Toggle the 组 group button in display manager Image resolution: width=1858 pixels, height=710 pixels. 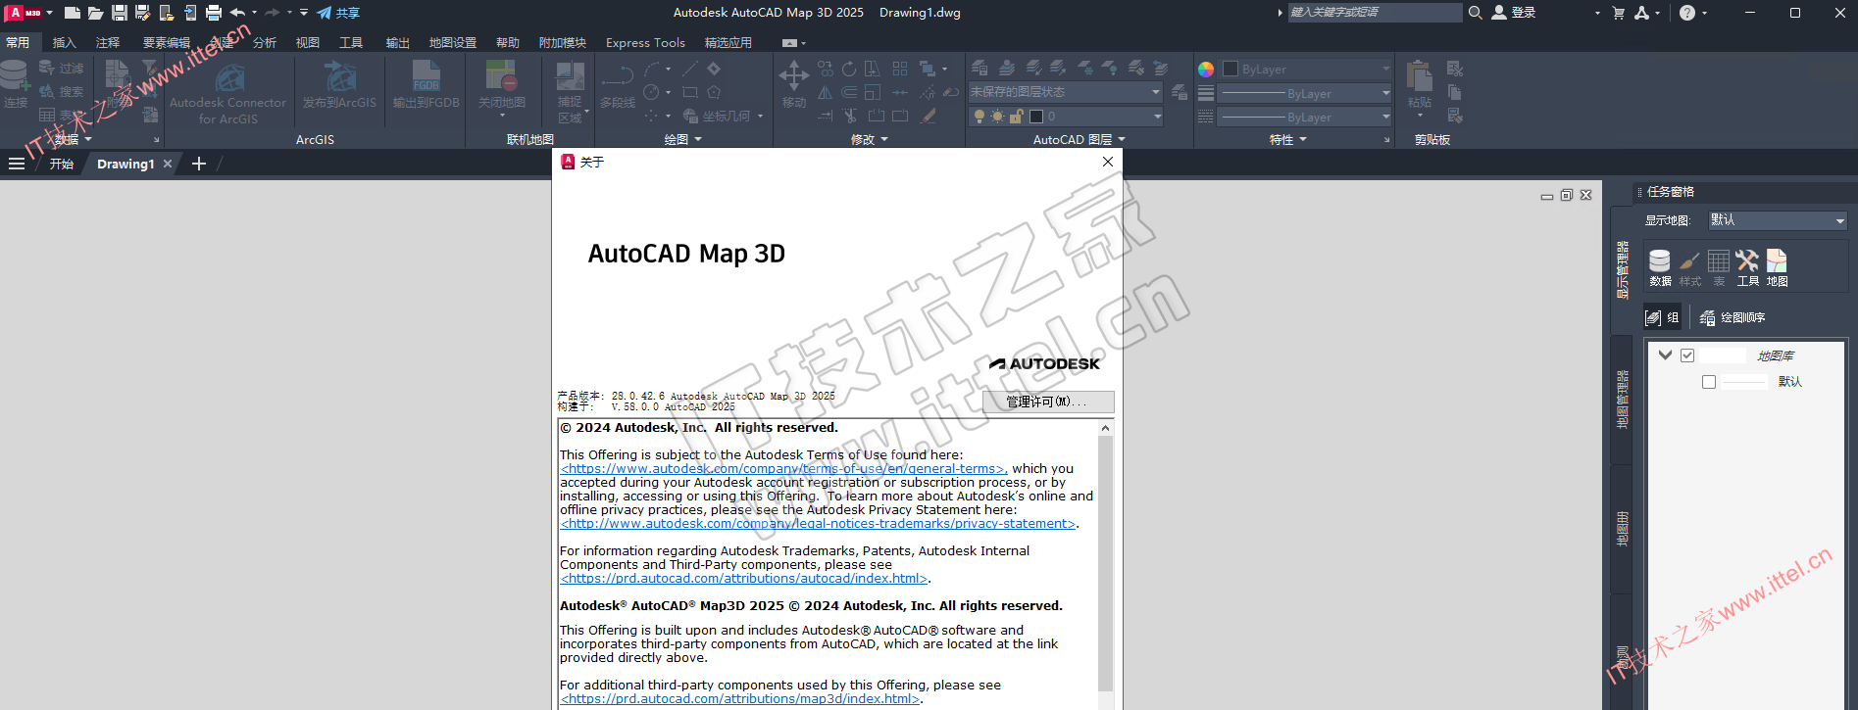[1662, 317]
